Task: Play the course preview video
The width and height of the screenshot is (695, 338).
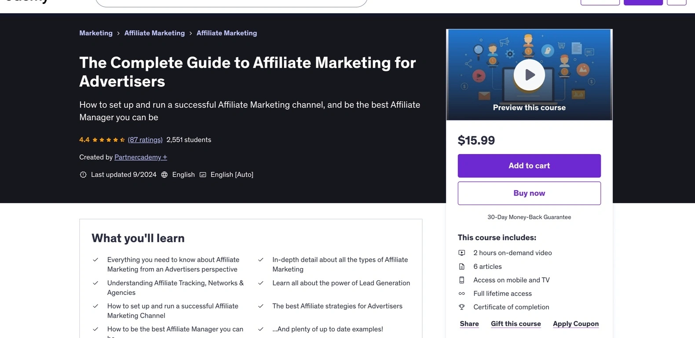Action: 529,75
